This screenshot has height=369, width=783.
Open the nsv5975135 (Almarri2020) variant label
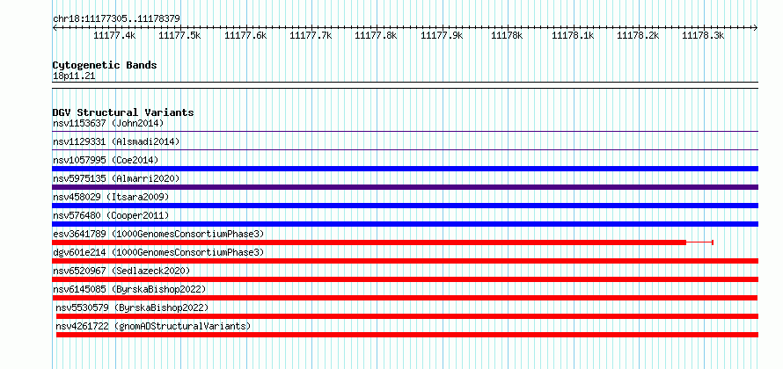(x=116, y=178)
